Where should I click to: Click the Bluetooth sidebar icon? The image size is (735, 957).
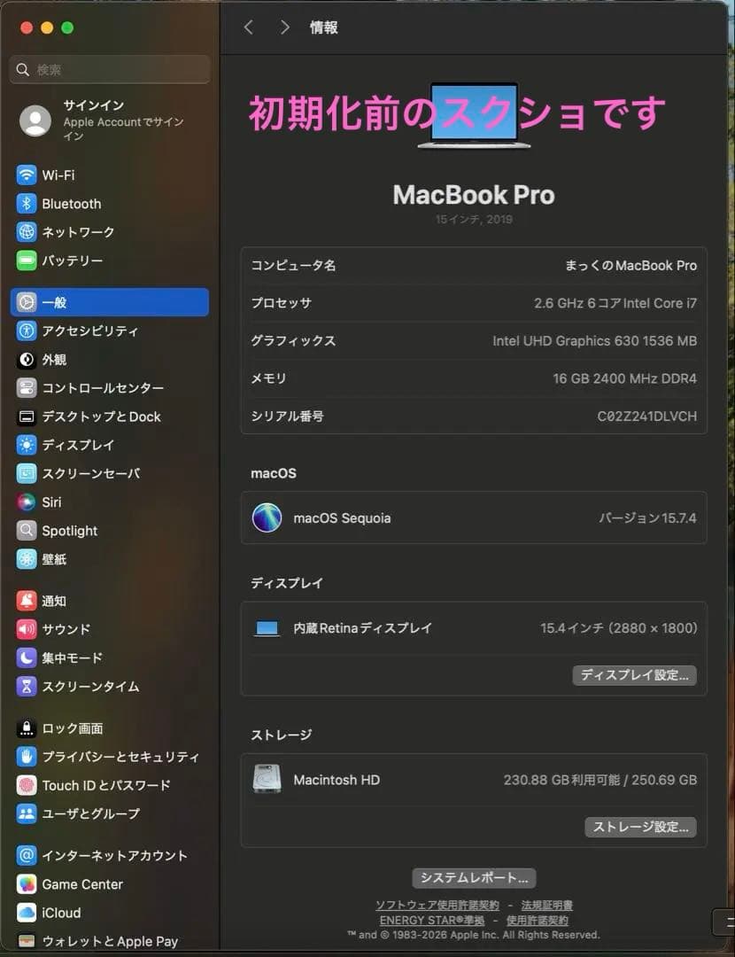click(27, 204)
